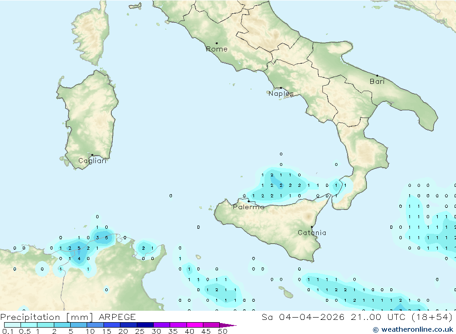Click the Bari city label
Viewport: 456px width, 334px height.
coord(377,82)
